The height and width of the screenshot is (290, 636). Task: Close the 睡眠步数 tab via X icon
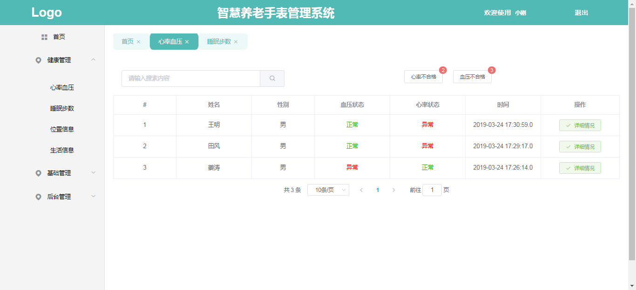(236, 42)
